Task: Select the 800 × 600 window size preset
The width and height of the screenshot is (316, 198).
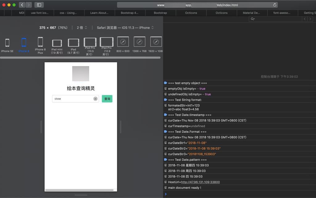Action: [x=123, y=44]
